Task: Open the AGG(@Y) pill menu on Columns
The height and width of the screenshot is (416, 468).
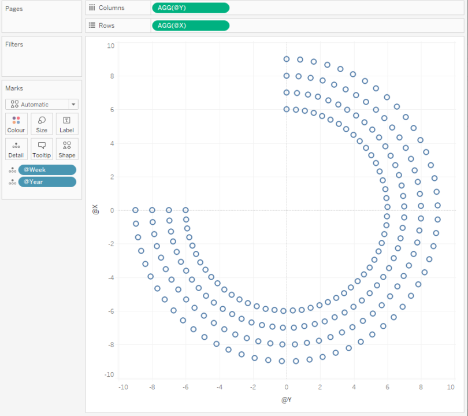Action: (224, 8)
